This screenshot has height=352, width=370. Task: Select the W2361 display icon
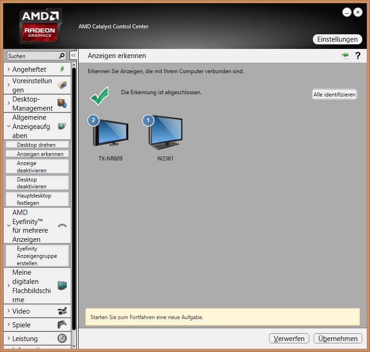[165, 133]
